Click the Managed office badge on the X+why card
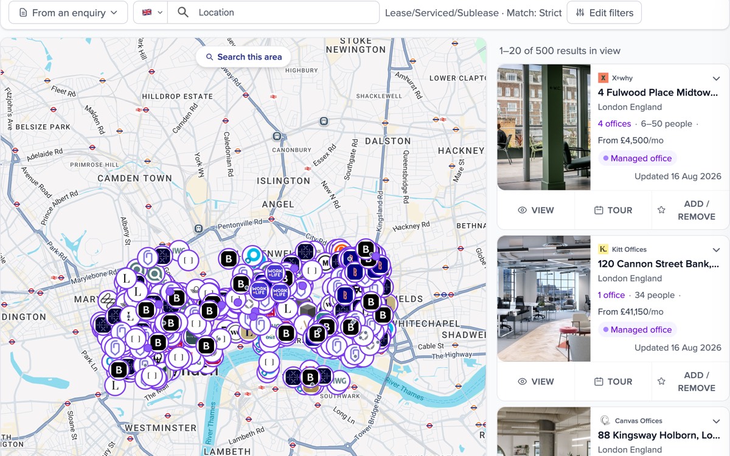730x456 pixels. tap(637, 158)
